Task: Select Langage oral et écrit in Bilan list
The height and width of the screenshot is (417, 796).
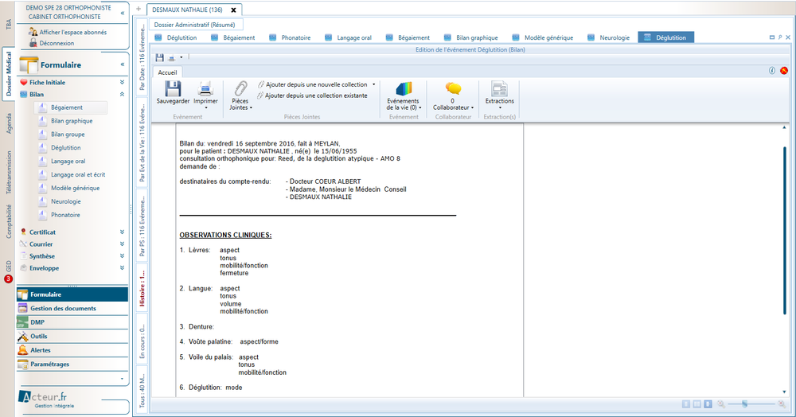Action: pyautogui.click(x=78, y=174)
